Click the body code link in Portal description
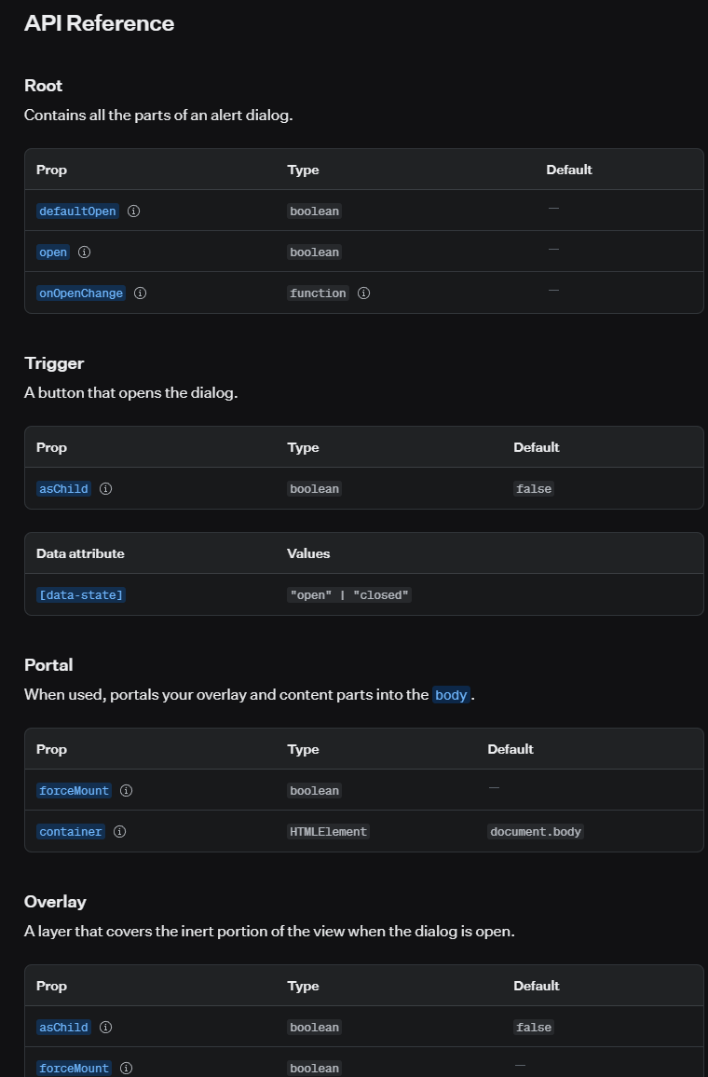 pos(451,694)
